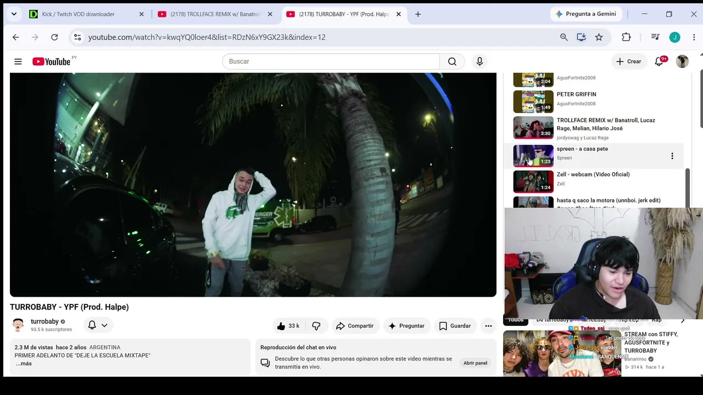The image size is (703, 395).
Task: Click the Zell webcam video thumbnail
Action: [533, 182]
